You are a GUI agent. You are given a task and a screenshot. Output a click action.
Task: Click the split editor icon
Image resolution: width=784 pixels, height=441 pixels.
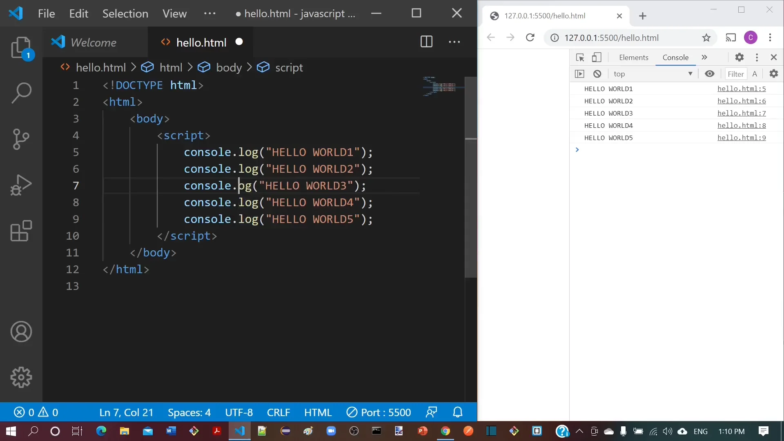coord(426,42)
